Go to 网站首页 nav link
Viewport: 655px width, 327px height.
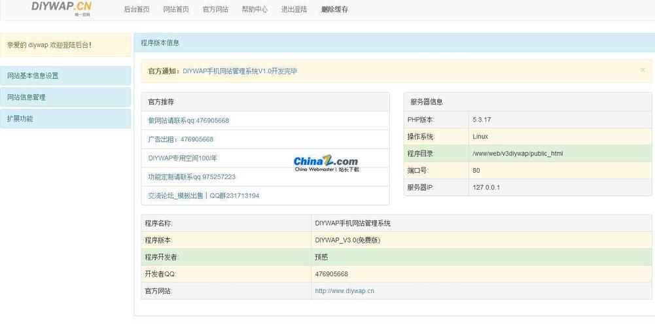tap(176, 9)
